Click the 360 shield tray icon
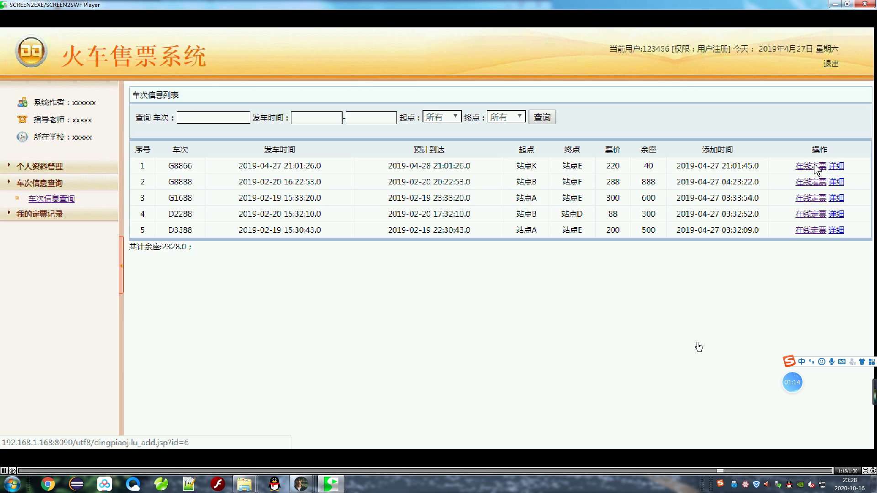877x493 pixels. [x=756, y=484]
